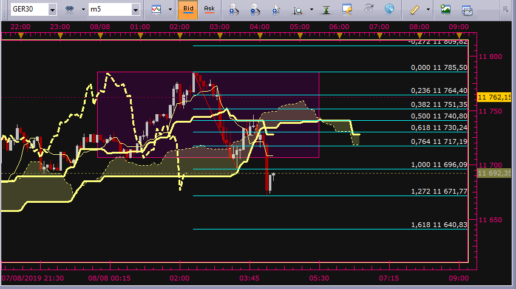
Task: Click the 0,382 11 751,35 Fibonacci label
Action: pos(439,104)
